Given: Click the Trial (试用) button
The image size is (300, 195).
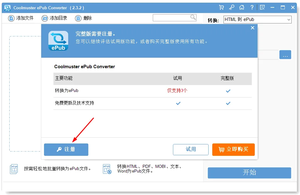Looking at the screenshot, I should 191,149.
